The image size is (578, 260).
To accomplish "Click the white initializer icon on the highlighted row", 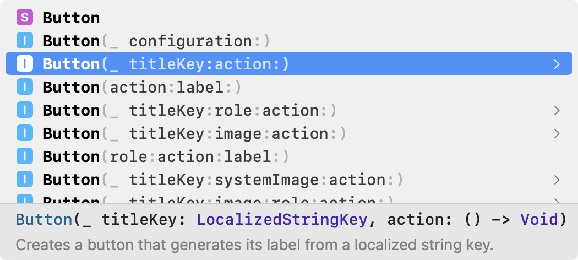I will click(x=25, y=63).
